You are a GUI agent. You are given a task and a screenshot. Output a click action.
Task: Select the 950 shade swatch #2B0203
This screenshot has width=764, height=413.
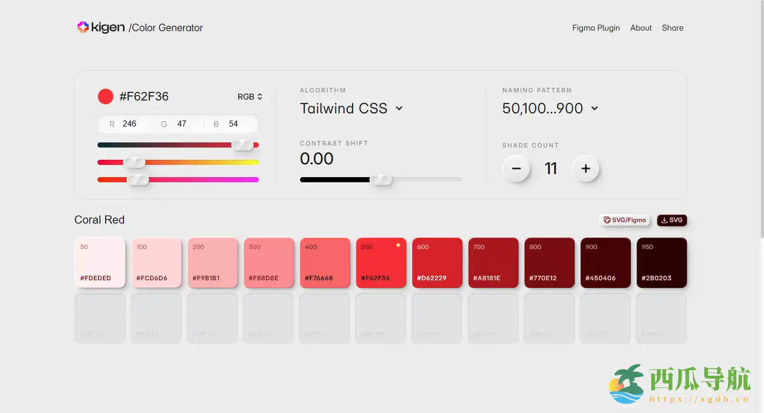tap(661, 262)
